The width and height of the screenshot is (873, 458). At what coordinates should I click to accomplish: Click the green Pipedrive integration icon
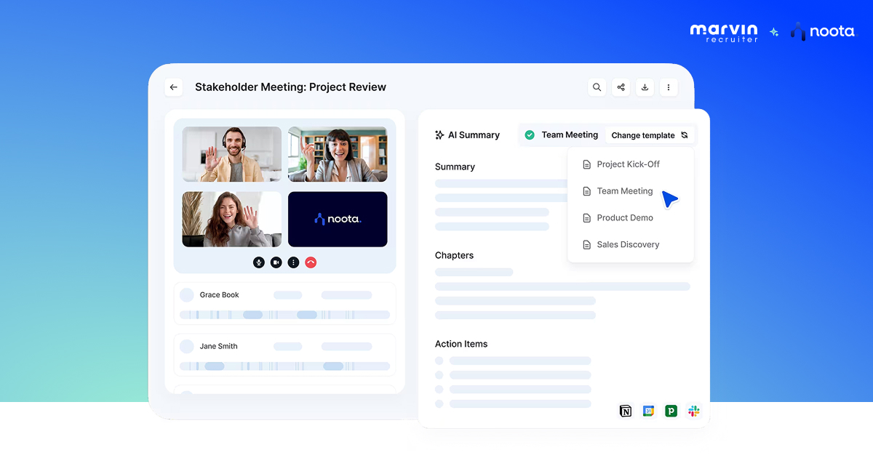671,411
